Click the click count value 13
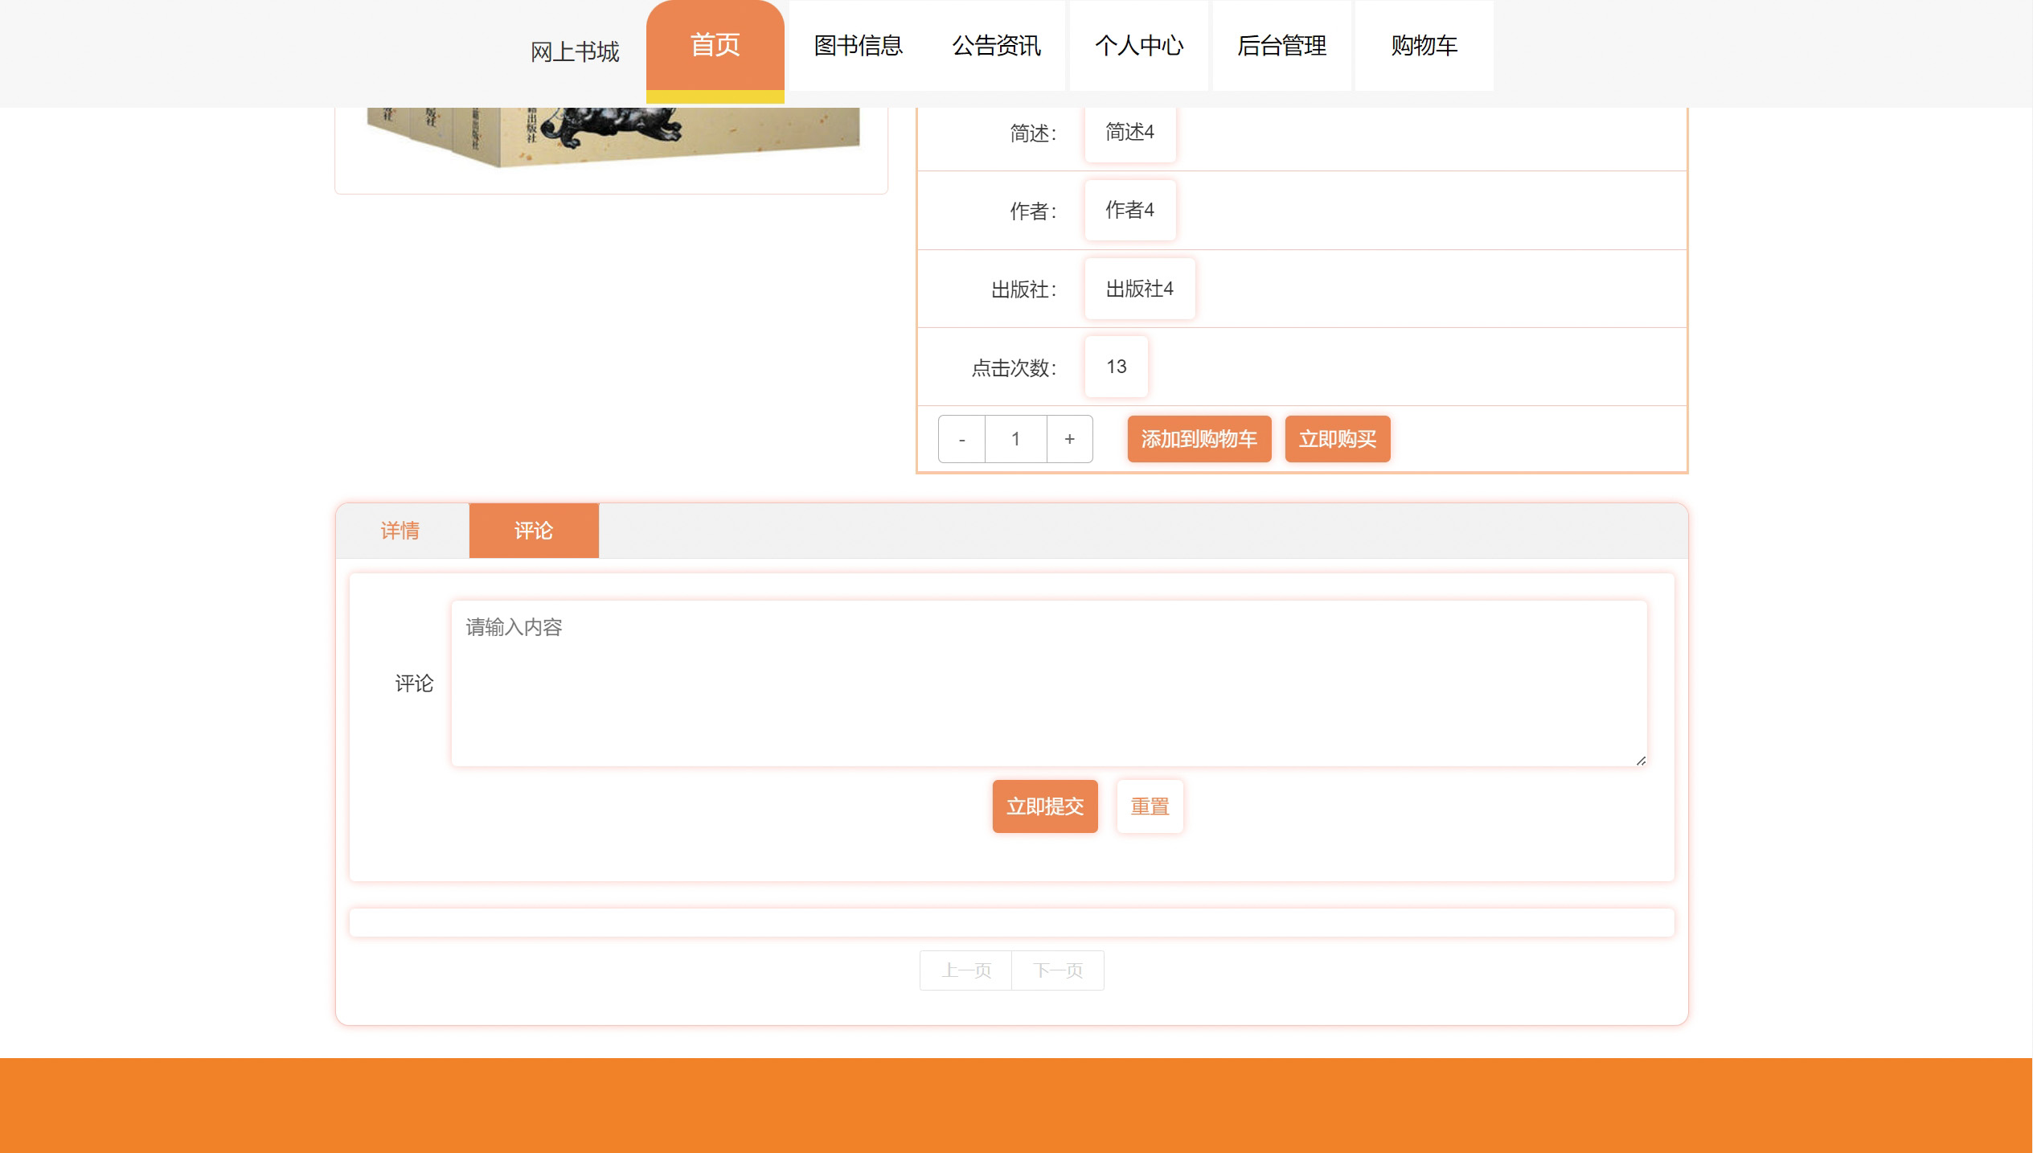 pos(1116,367)
